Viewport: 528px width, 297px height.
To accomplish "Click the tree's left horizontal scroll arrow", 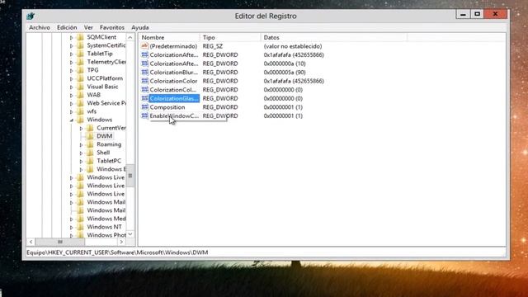I will [31, 242].
